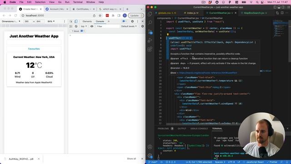Click Show all downloads

click(131, 159)
